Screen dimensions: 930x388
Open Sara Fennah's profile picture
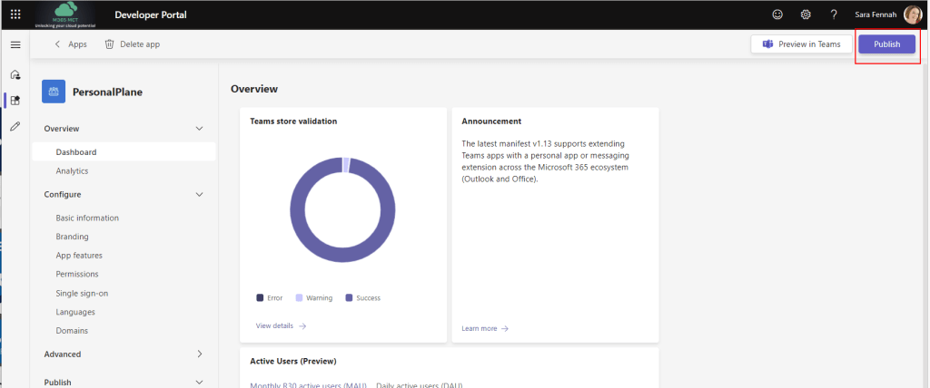pyautogui.click(x=912, y=15)
